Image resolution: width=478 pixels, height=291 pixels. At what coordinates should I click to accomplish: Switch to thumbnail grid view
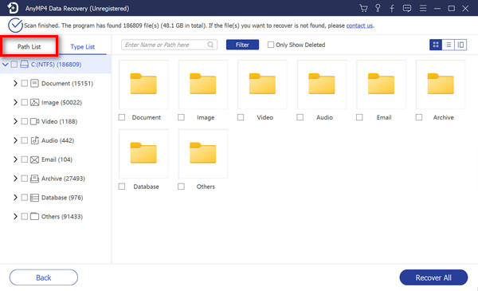[x=436, y=45]
